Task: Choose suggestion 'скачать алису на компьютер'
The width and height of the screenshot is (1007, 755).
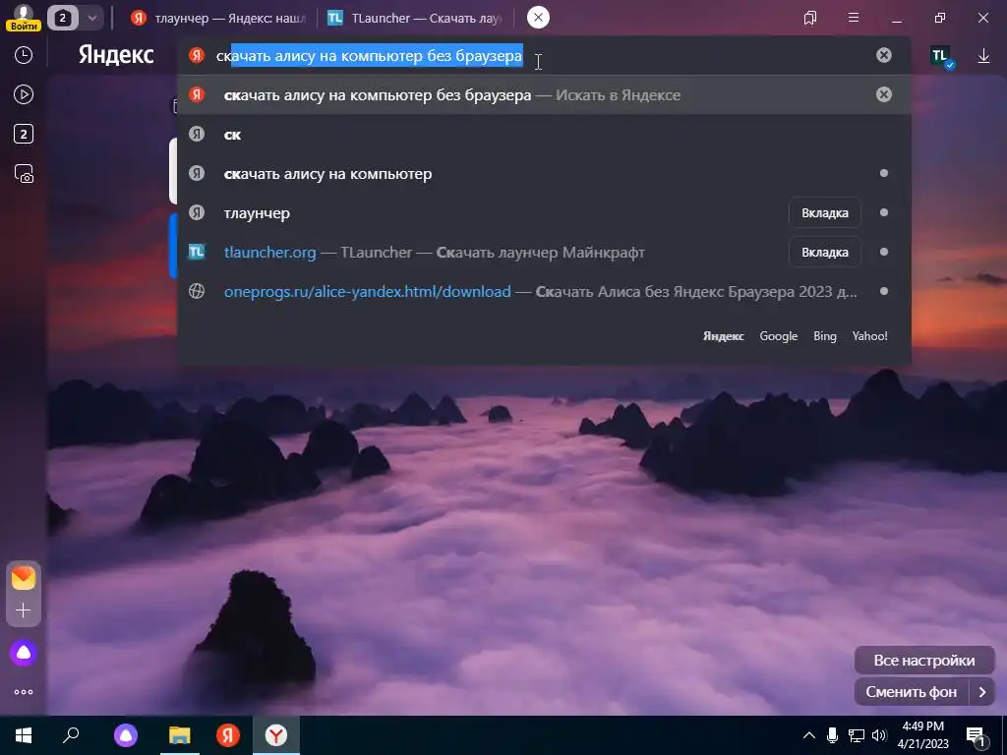Action: (544, 173)
